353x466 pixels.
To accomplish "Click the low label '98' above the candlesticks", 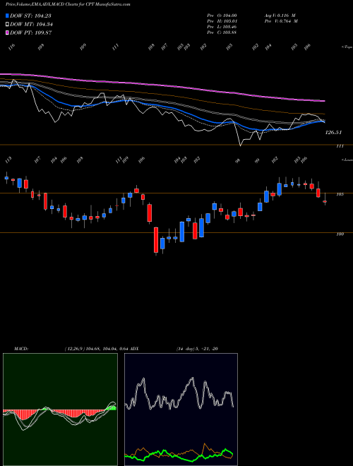I will click(x=238, y=161).
